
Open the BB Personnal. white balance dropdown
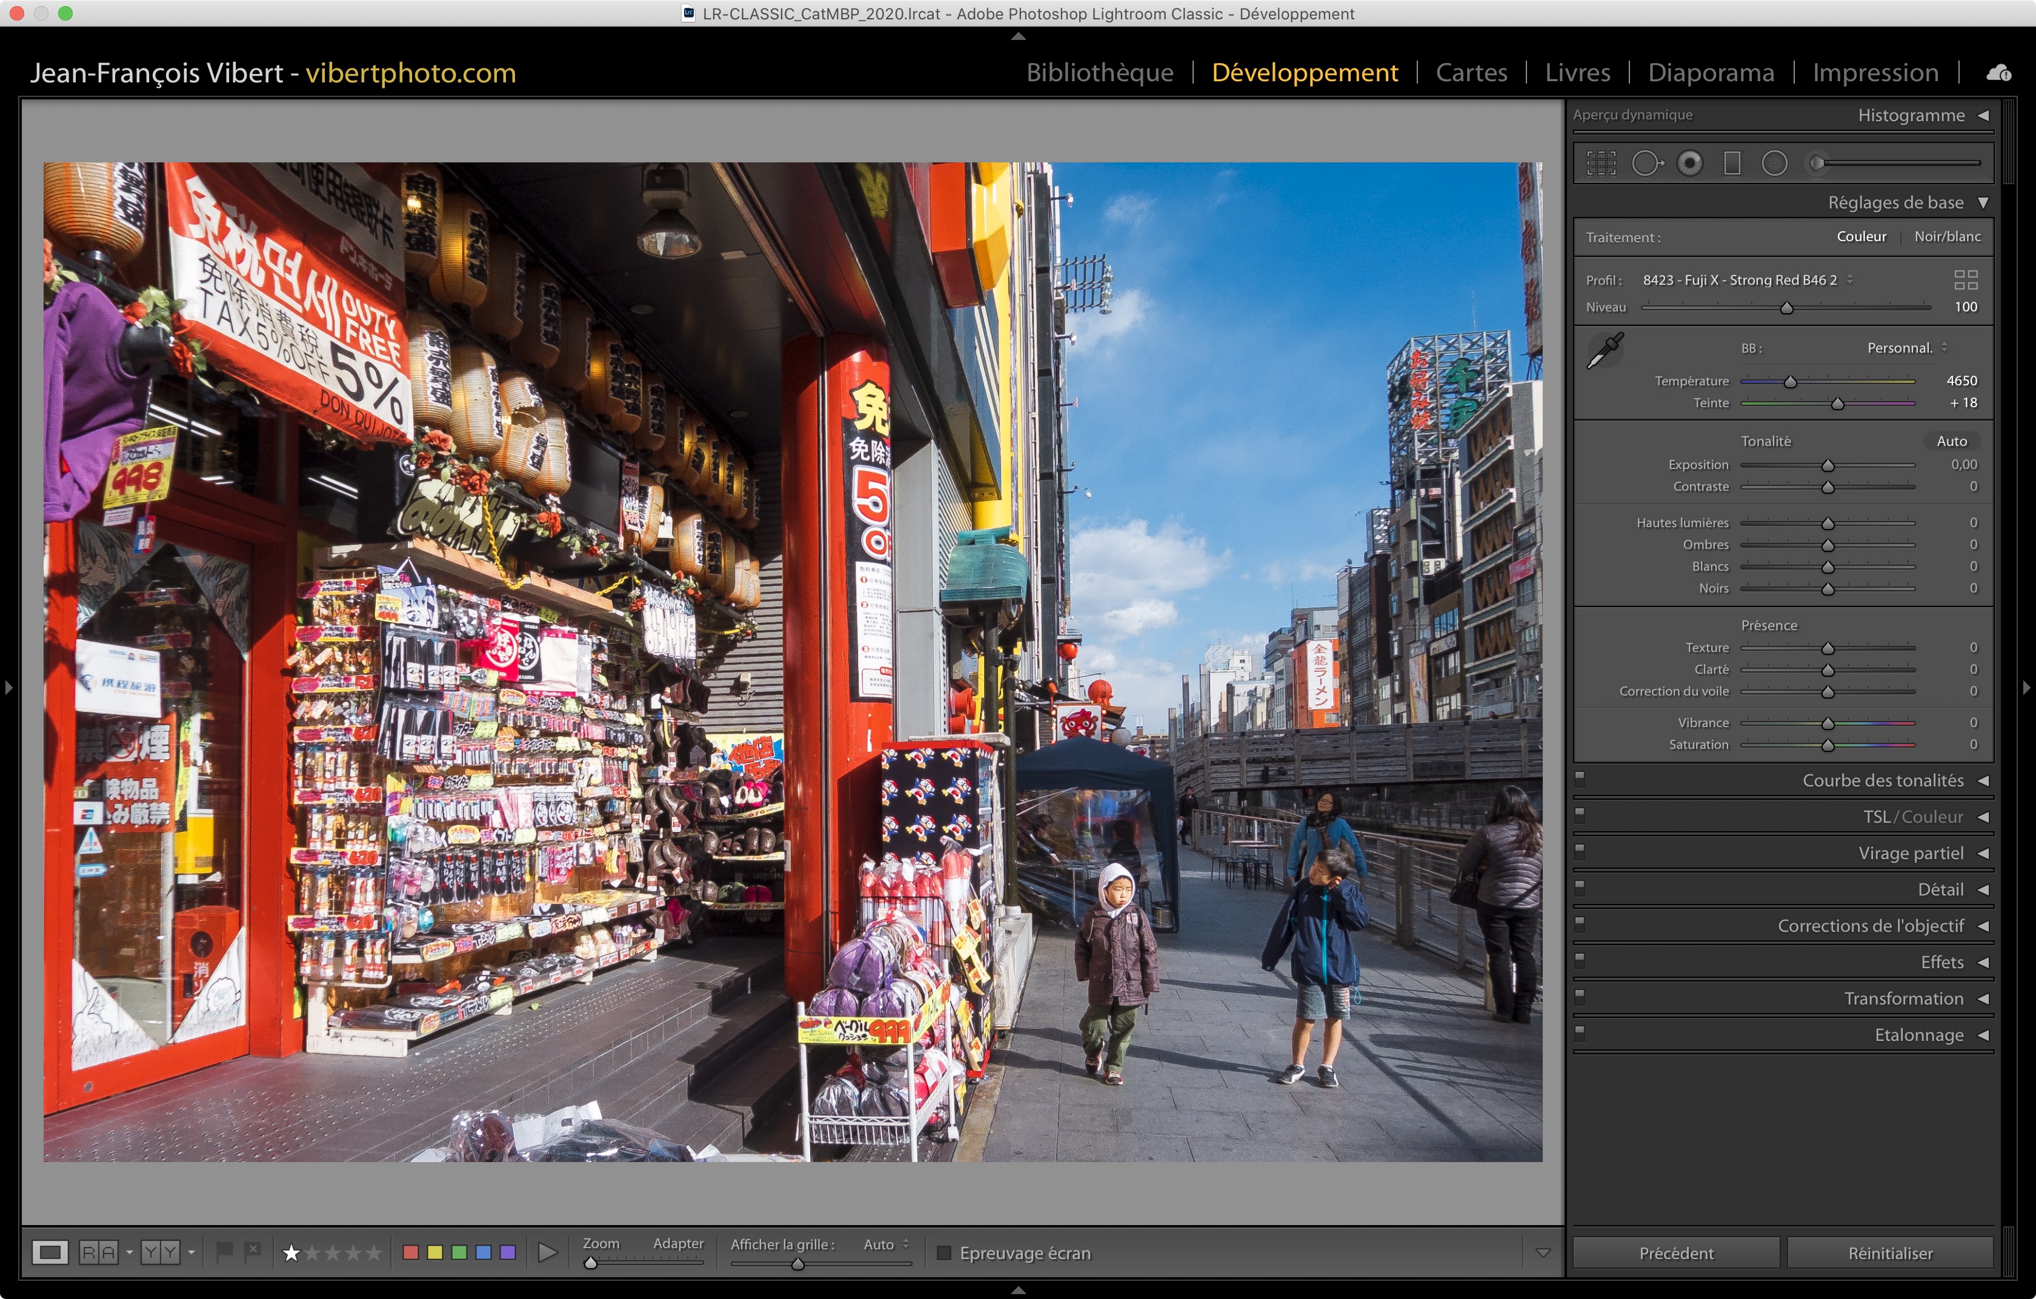tap(1907, 348)
